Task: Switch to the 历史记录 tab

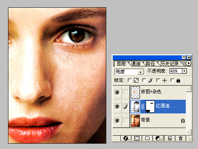Action: click(170, 63)
